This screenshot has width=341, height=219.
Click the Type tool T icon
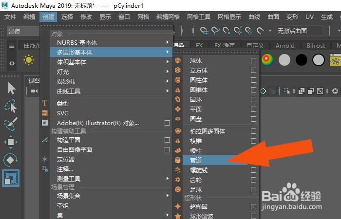point(45,103)
